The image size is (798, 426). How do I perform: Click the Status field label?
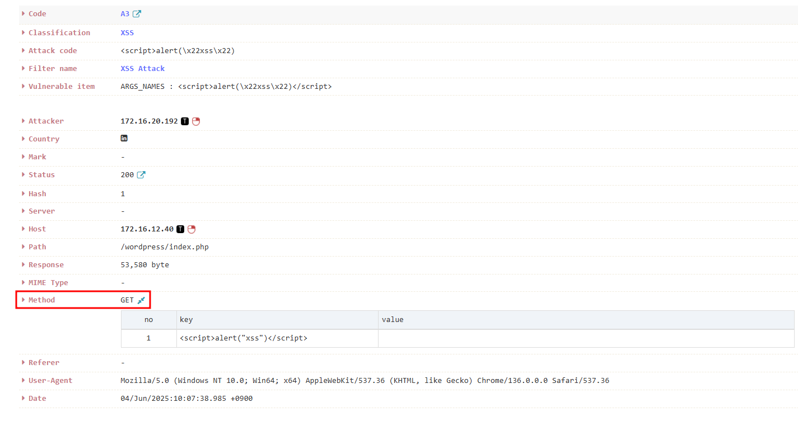coord(41,175)
